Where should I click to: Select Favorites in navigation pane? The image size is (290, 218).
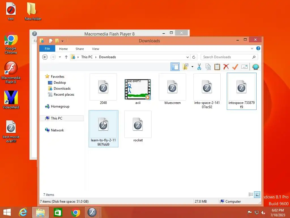57,77
